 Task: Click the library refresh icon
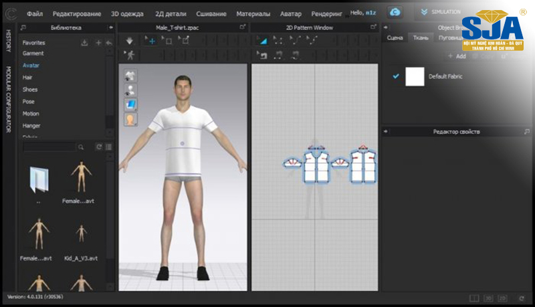pyautogui.click(x=99, y=146)
